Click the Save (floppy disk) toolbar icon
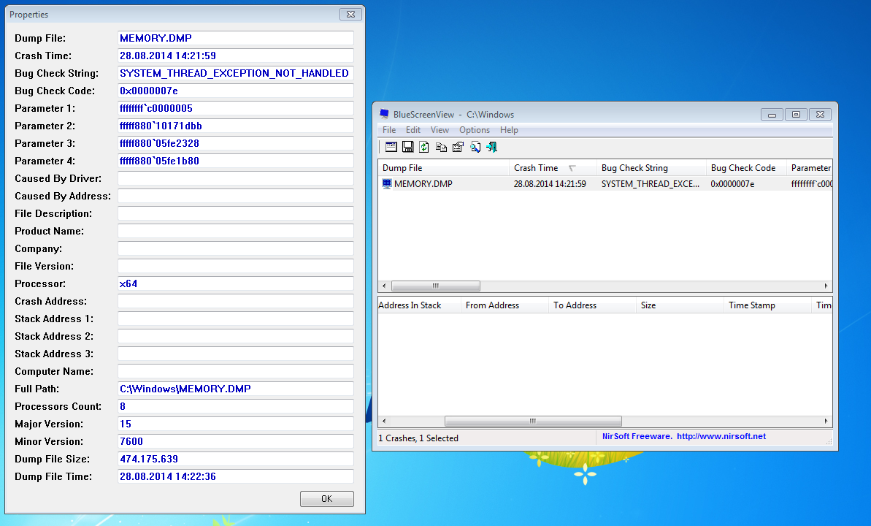The height and width of the screenshot is (526, 871). tap(407, 147)
